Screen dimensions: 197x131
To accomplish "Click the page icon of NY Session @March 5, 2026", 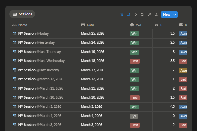I will pyautogui.click(x=14, y=106).
